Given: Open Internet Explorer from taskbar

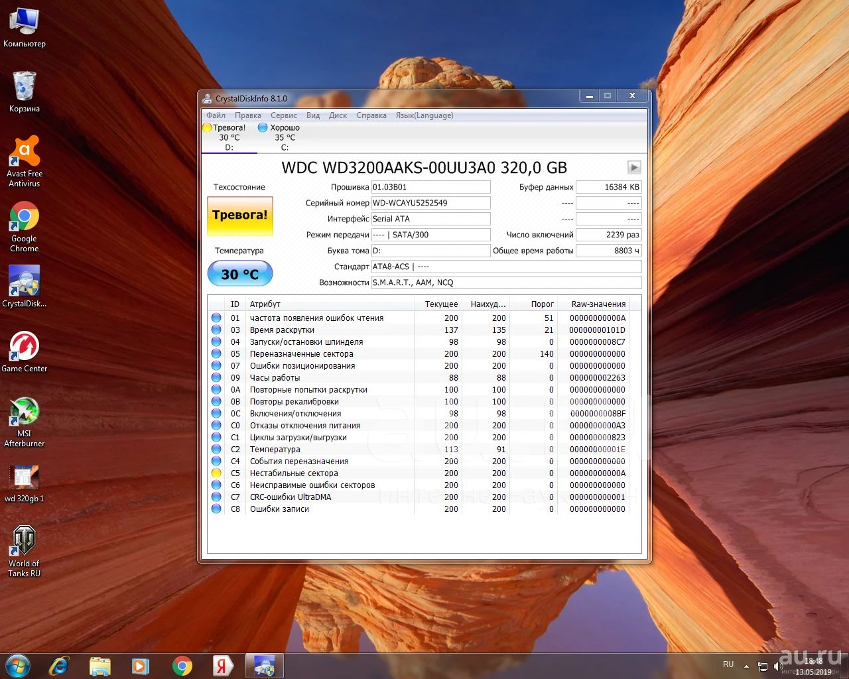Looking at the screenshot, I should (x=59, y=666).
